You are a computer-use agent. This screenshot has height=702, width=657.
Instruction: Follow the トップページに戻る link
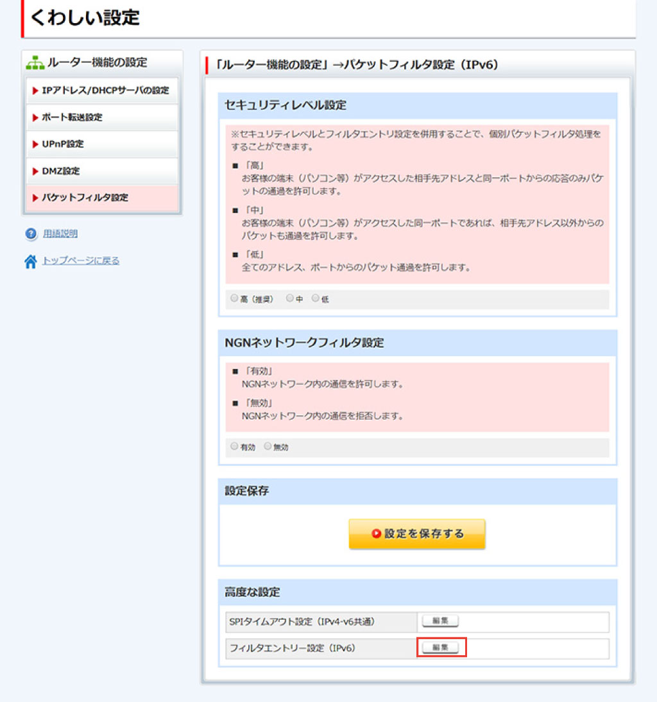click(81, 261)
